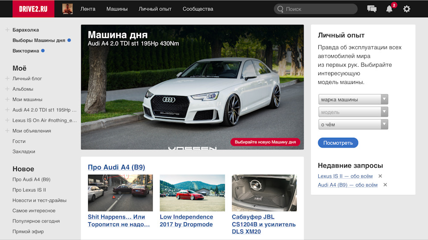Screen dimensions: 428x240
Task: Remove Lexus IS II recent query
Action: pos(380,176)
